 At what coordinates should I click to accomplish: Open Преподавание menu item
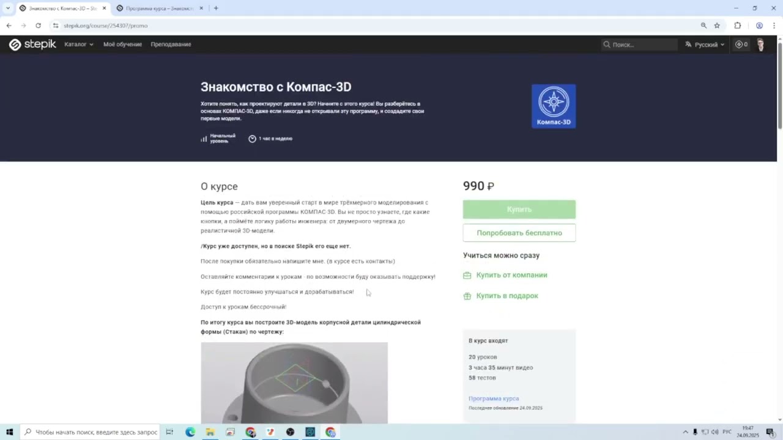(x=171, y=45)
